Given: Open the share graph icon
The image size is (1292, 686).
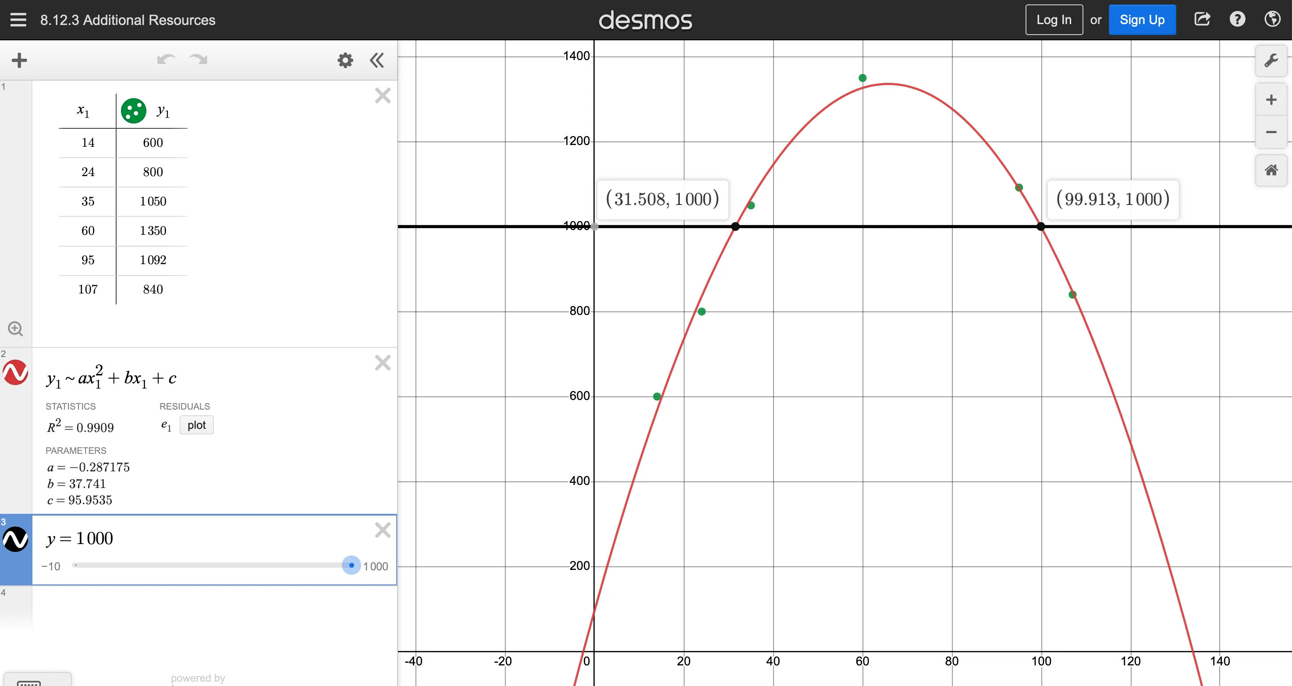Looking at the screenshot, I should (x=1202, y=19).
